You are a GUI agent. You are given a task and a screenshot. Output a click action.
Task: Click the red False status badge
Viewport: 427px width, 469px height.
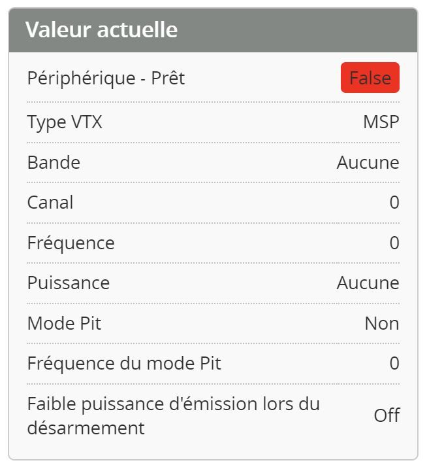(x=370, y=78)
